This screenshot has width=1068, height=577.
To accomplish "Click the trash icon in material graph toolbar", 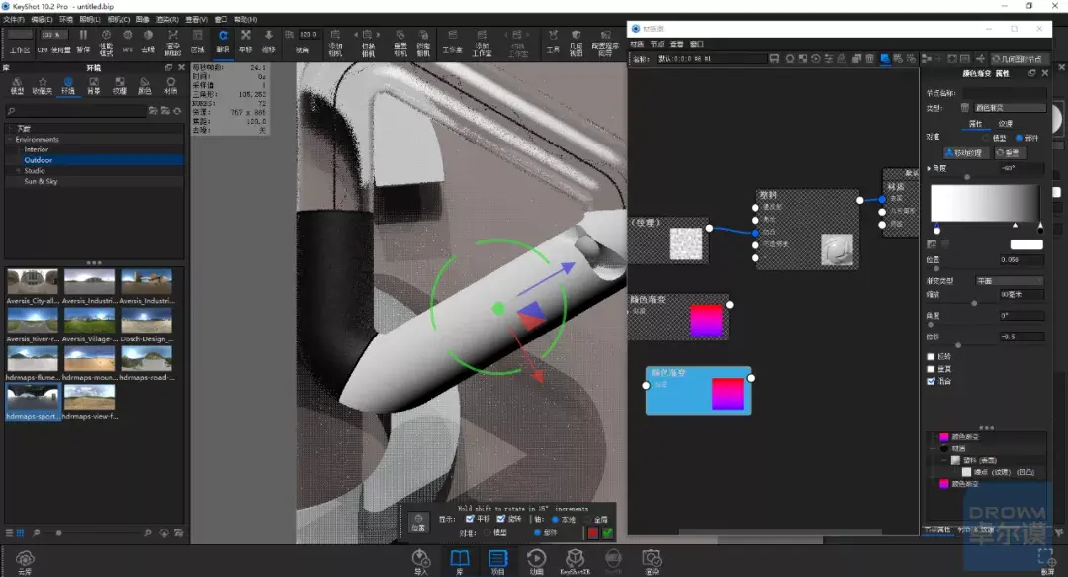I will (x=870, y=59).
